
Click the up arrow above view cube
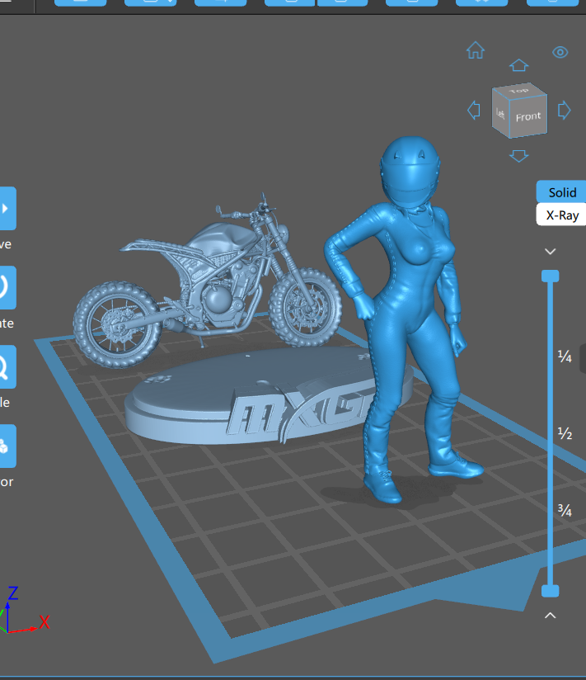518,65
